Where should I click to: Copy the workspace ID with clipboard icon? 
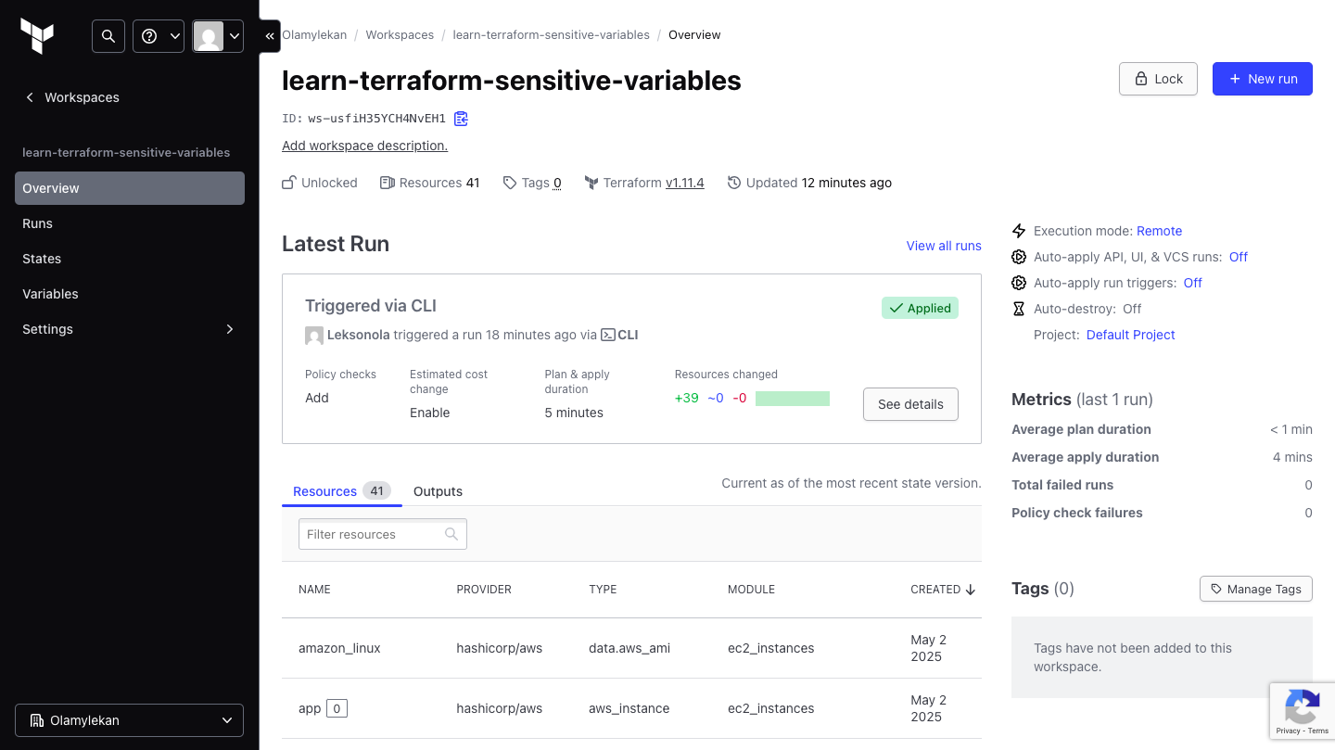461,119
